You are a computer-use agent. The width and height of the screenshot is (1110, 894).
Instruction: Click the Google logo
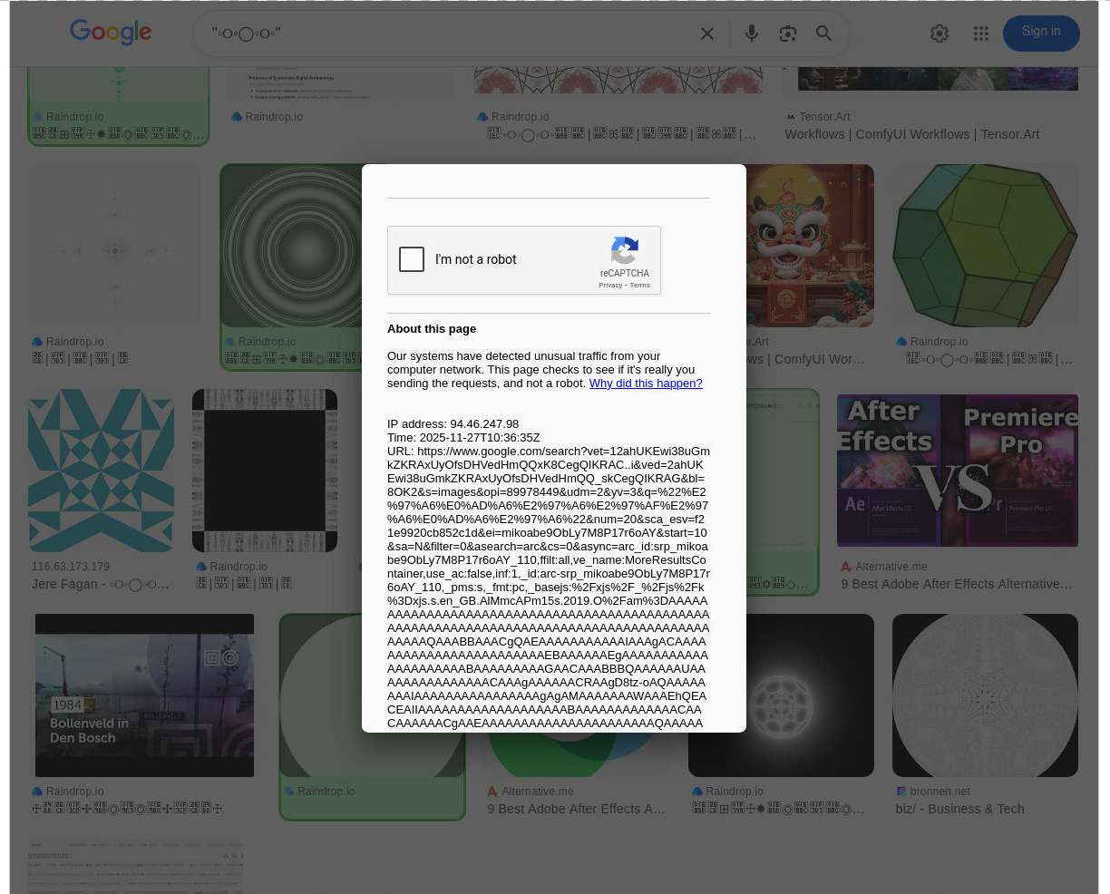(x=111, y=33)
